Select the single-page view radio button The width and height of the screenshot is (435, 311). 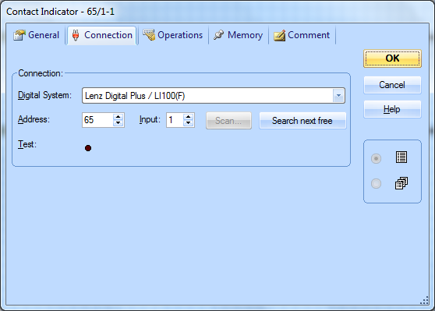point(376,158)
